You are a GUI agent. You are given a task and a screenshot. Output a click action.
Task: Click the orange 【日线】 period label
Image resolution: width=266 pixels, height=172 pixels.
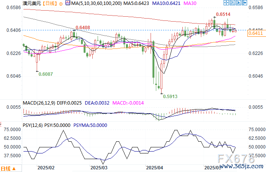point(50,3)
